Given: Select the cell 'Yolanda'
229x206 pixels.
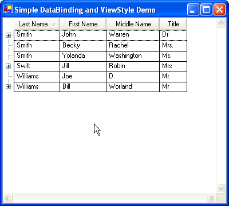Looking at the screenshot, I should click(83, 56).
